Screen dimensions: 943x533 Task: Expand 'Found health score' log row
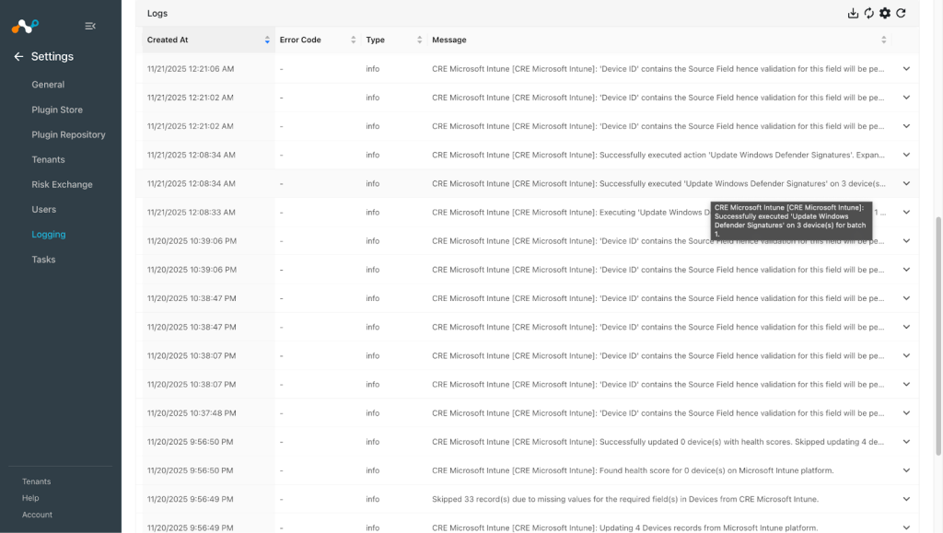pyautogui.click(x=906, y=470)
